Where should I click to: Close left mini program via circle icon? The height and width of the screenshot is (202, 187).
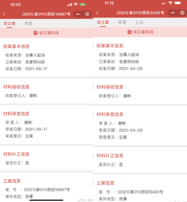tap(87, 14)
